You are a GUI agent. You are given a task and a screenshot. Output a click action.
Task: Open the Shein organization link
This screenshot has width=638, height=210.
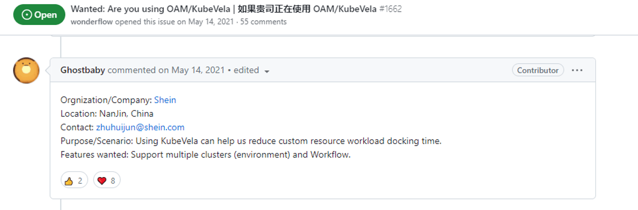click(x=165, y=100)
